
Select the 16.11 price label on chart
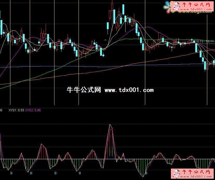pos(210,41)
